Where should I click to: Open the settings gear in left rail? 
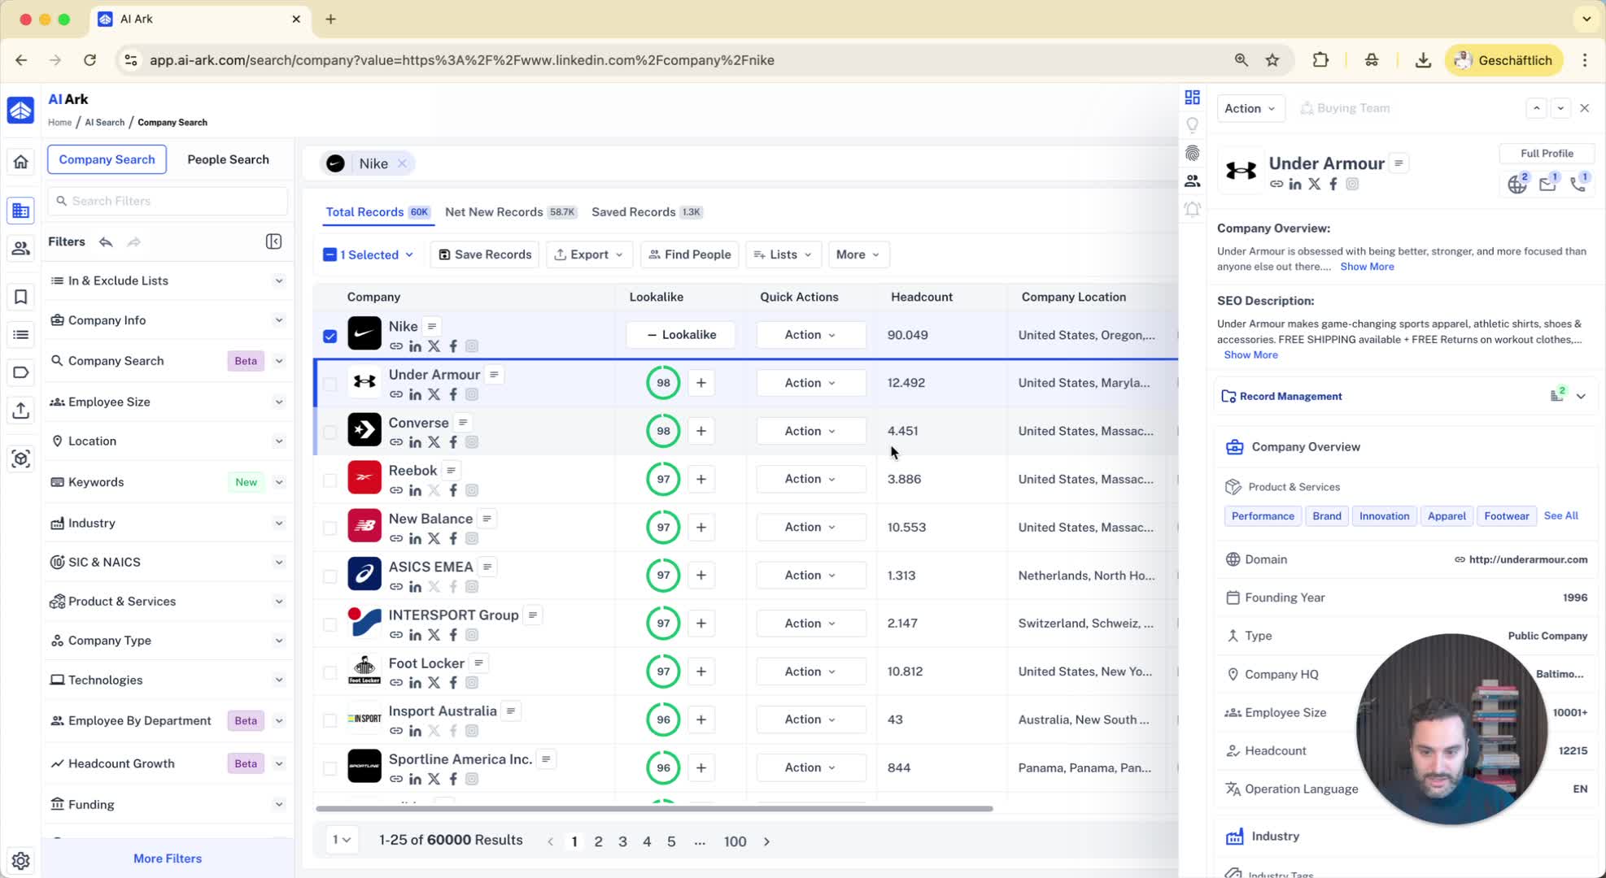tap(20, 860)
